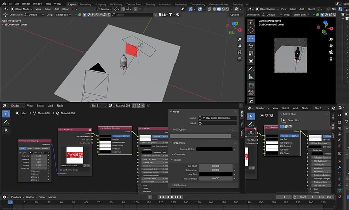Click the blue Z axis gizmo in main viewport
The height and width of the screenshot is (210, 349).
coord(233,23)
